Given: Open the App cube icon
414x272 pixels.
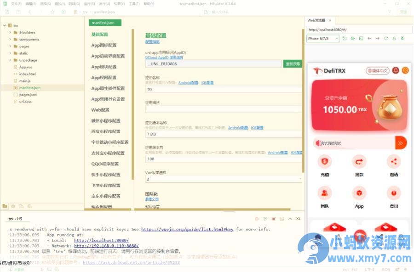Looking at the screenshot, I should tap(359, 193).
